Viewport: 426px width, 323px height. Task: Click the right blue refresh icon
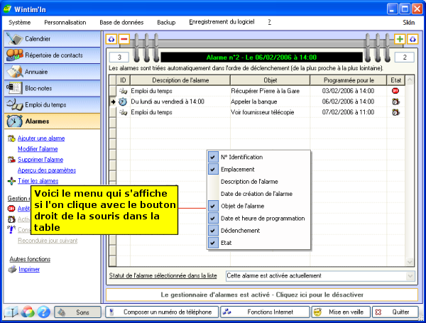413,39
